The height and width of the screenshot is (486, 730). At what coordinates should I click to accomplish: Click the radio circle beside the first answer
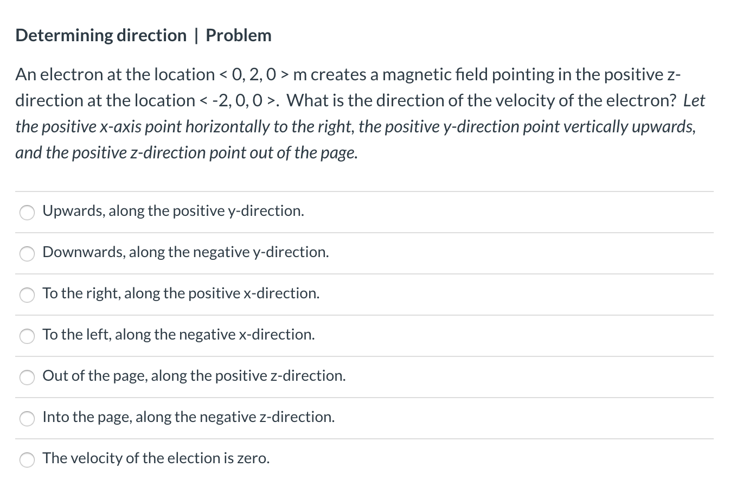[27, 213]
